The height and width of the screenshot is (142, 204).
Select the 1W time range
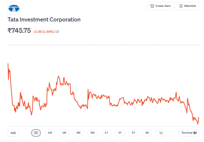coord(50,133)
